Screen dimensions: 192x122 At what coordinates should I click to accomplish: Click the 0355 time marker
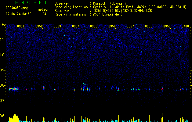coord(94,26)
